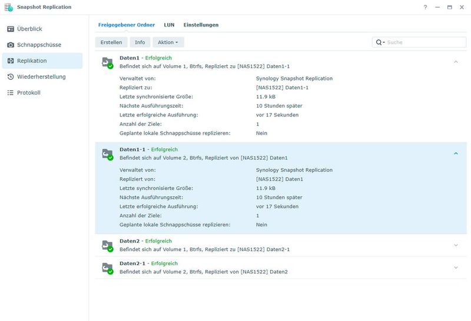Click Daten1 description 'Repliziert zu [NAS1522] Daten1-1'

(x=247, y=66)
